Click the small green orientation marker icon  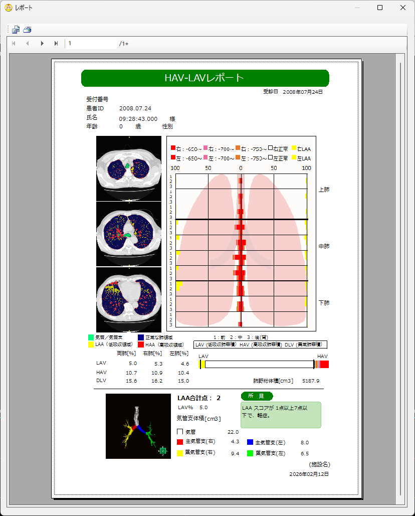point(163,451)
